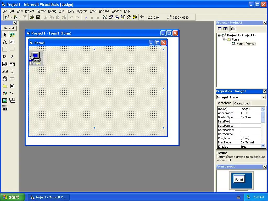
Task: Select the Shape tool
Action: (x=5, y=93)
